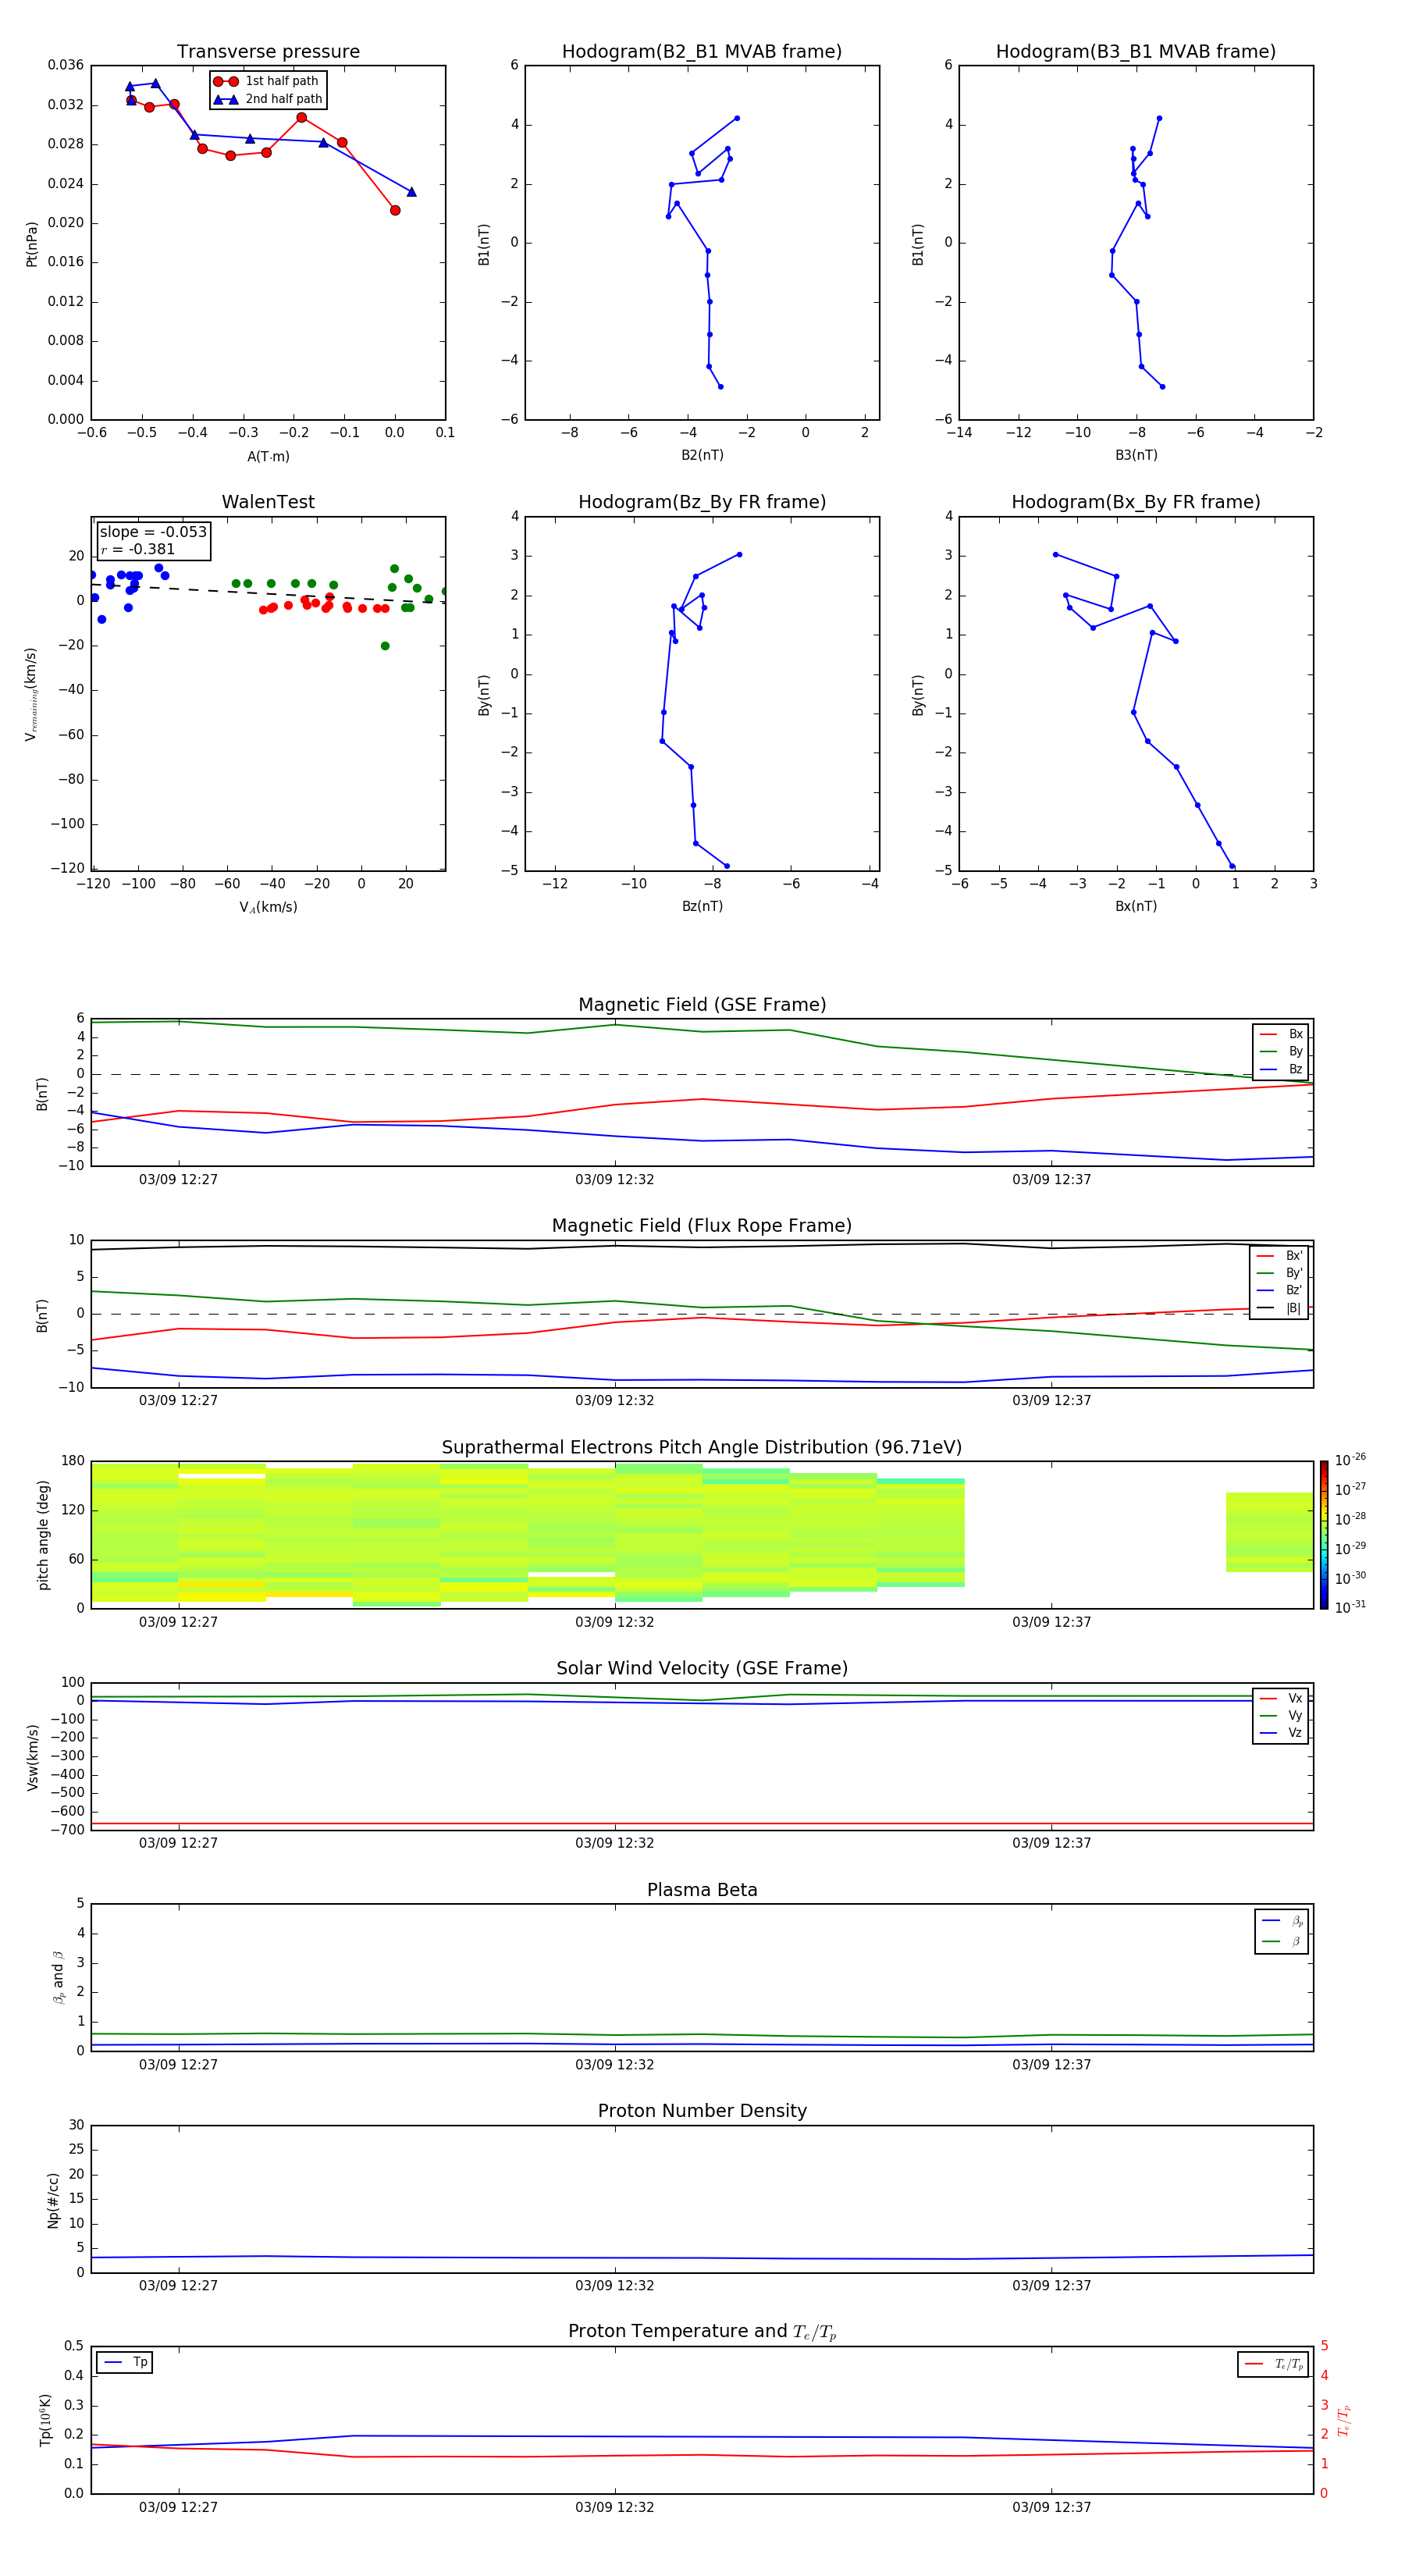Select the "slope = -0.053" annotation
The height and width of the screenshot is (2576, 1405).
153,532
